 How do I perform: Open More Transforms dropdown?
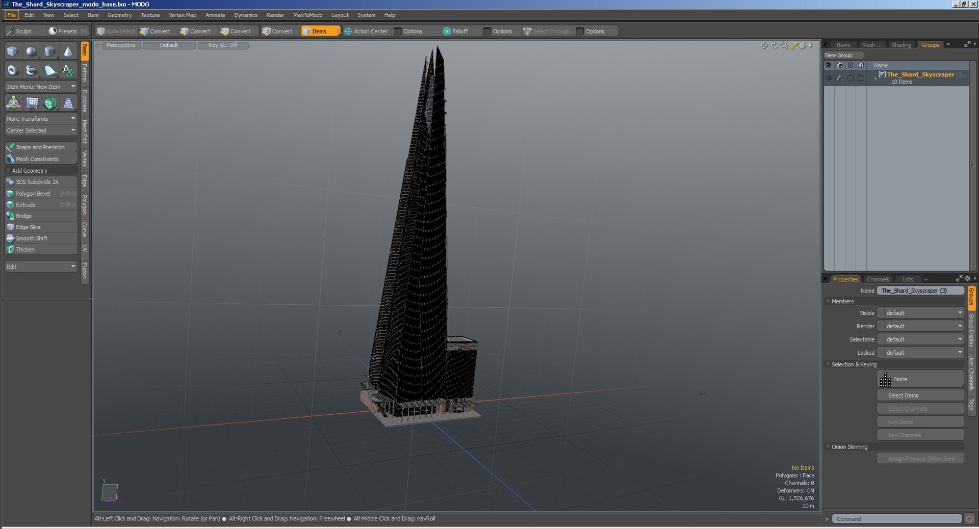click(x=41, y=119)
